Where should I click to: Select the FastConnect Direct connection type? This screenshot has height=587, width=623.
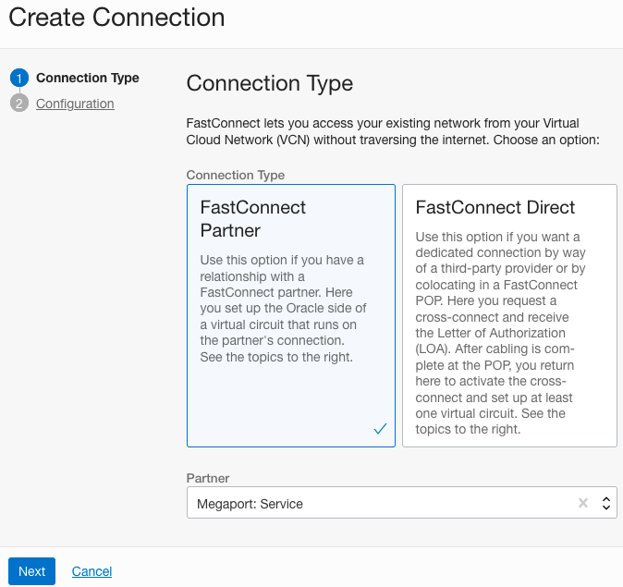click(509, 314)
